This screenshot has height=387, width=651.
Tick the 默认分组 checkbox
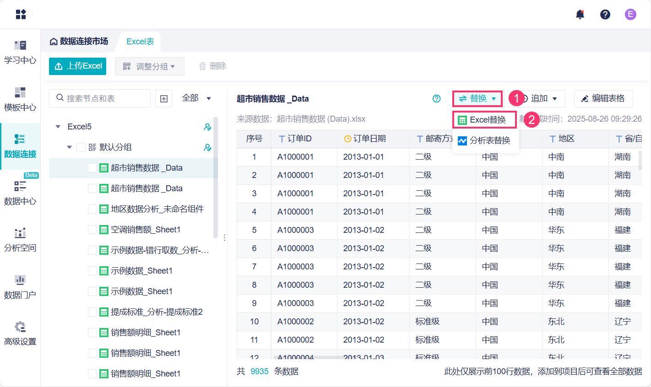tap(81, 147)
